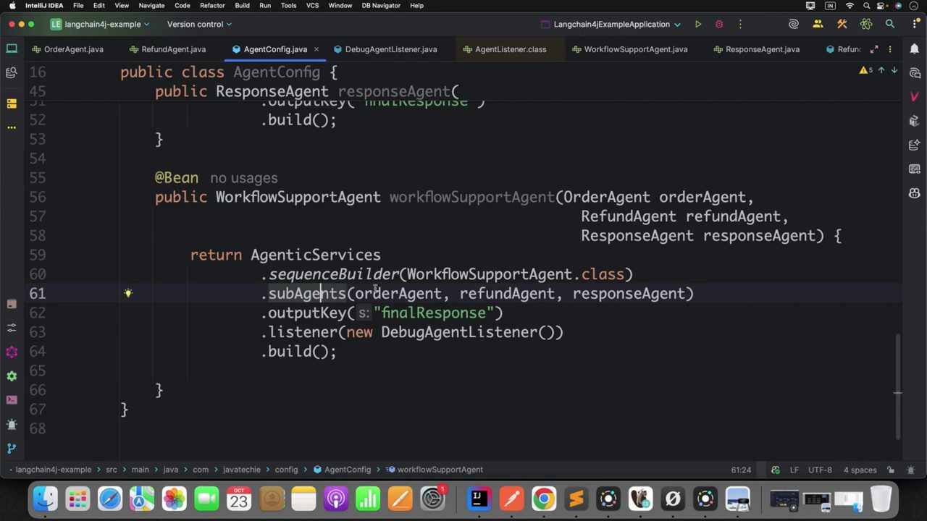Open the Refactor menu
The image size is (927, 521).
[x=212, y=5]
